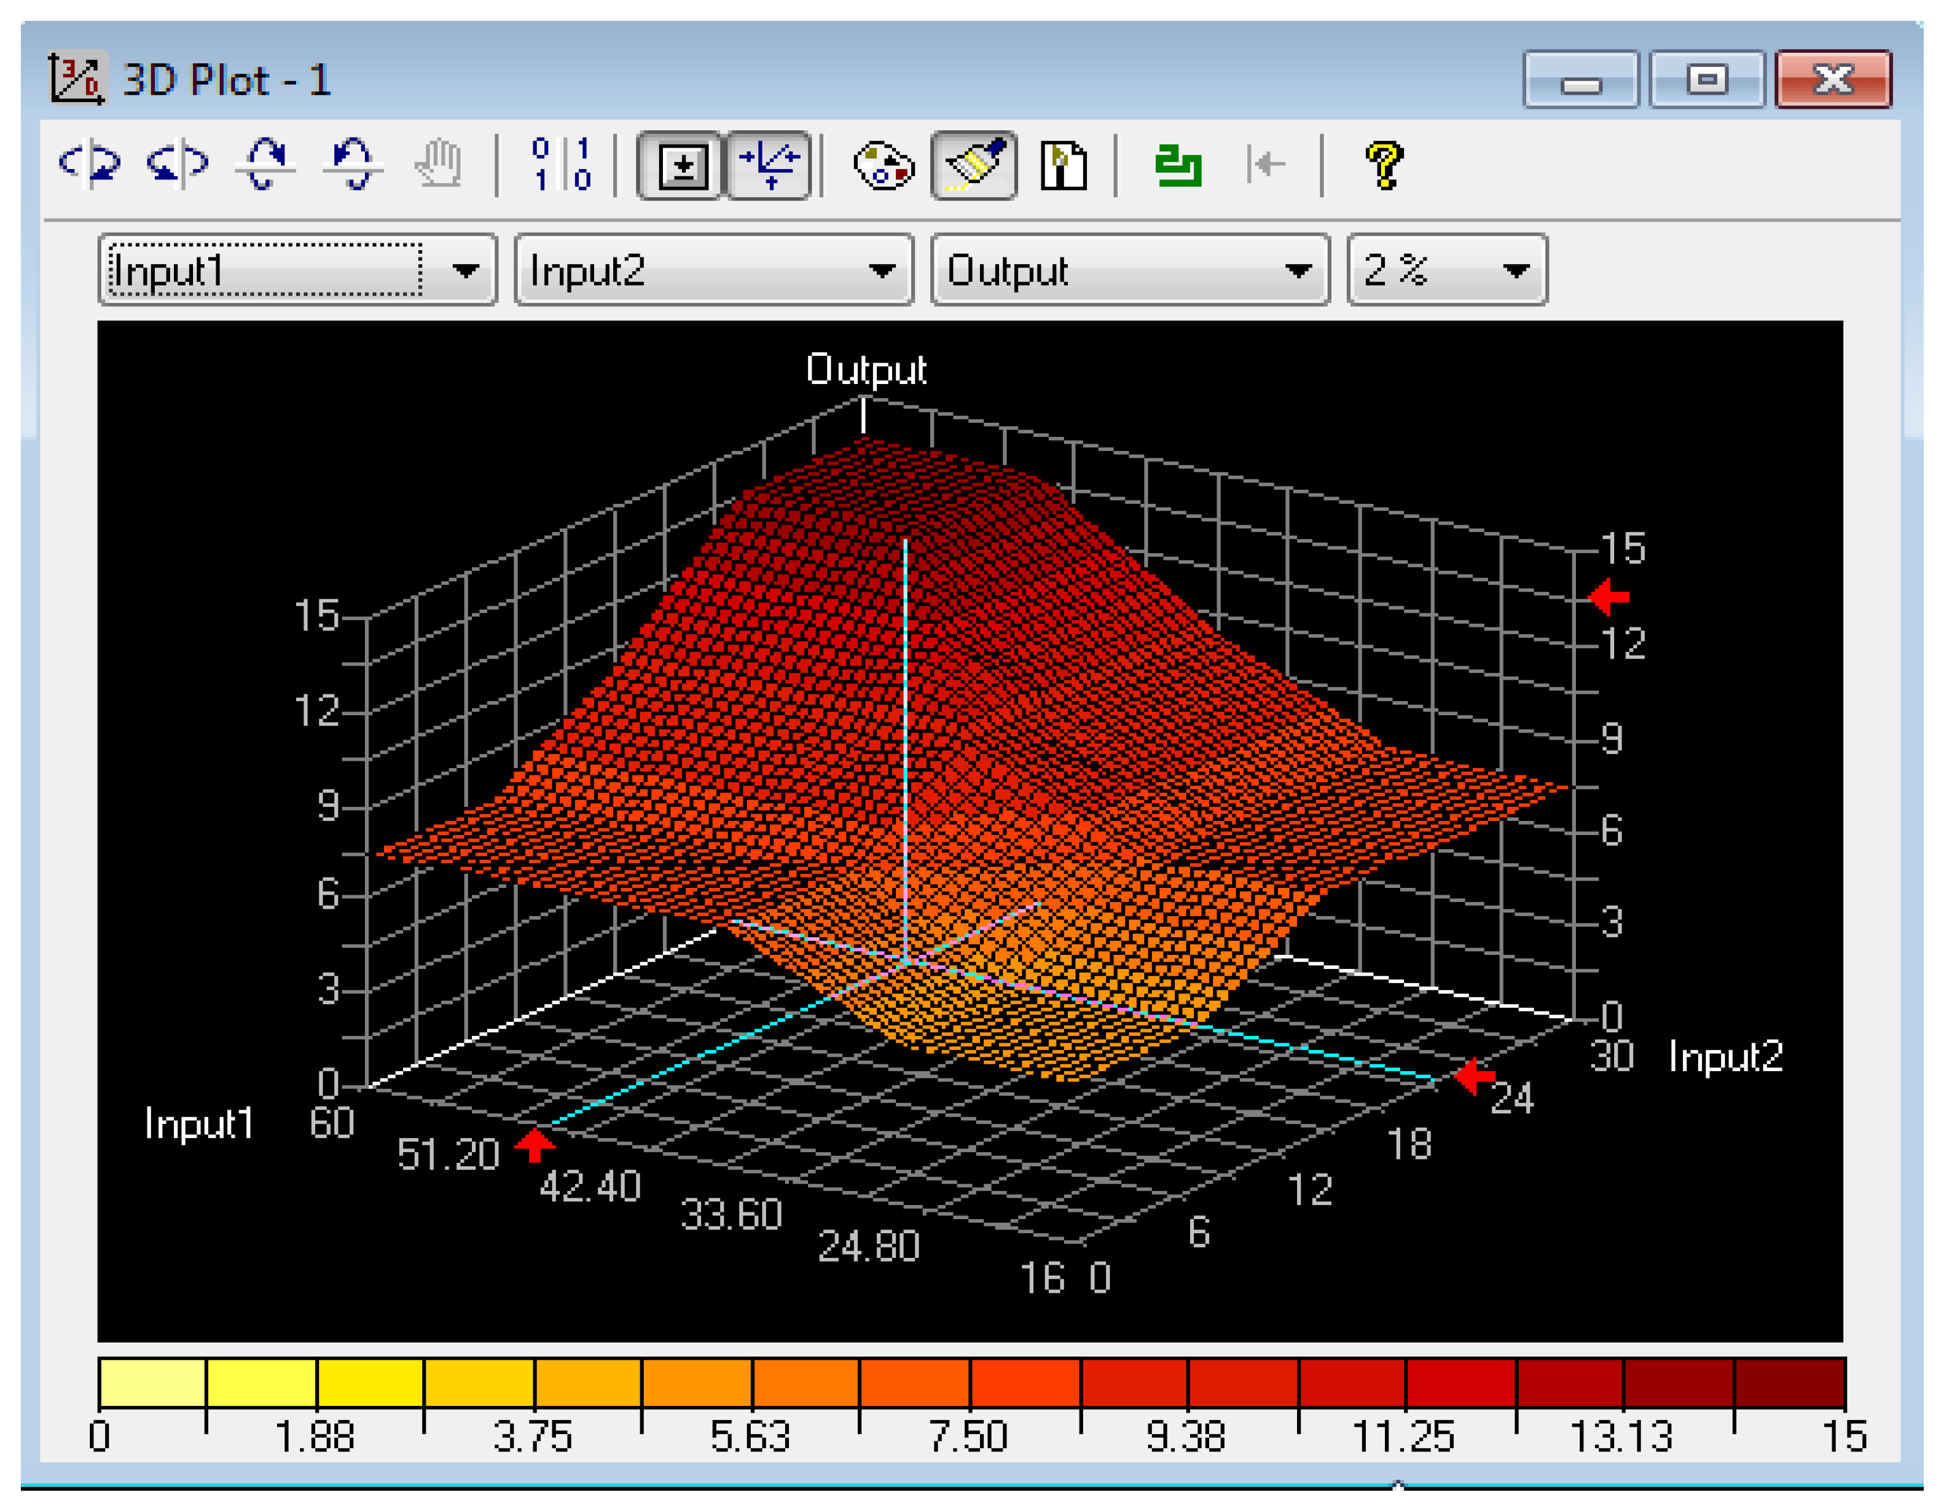Image resolution: width=1944 pixels, height=1511 pixels.
Task: Click the rotate left around vertical axis icon
Action: click(89, 165)
